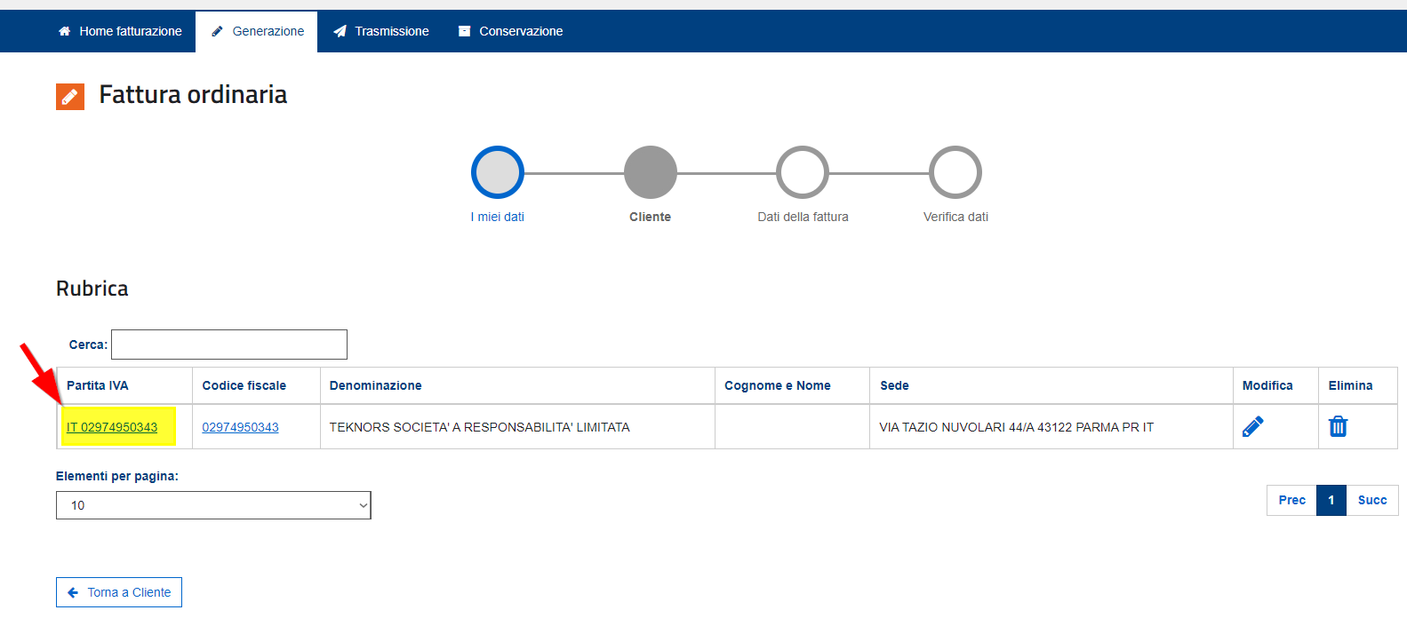The image size is (1407, 618).
Task: Click Torna a Cliente button
Action: tap(119, 592)
